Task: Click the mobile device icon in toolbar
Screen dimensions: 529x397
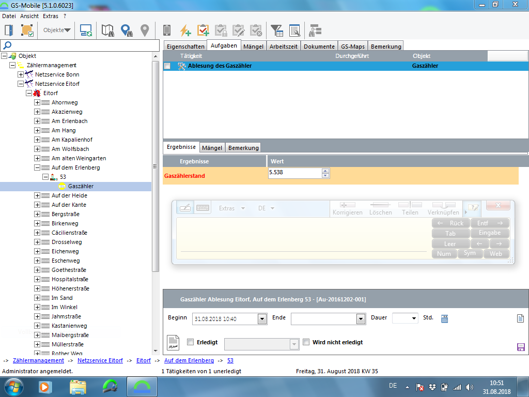Action: [167, 30]
